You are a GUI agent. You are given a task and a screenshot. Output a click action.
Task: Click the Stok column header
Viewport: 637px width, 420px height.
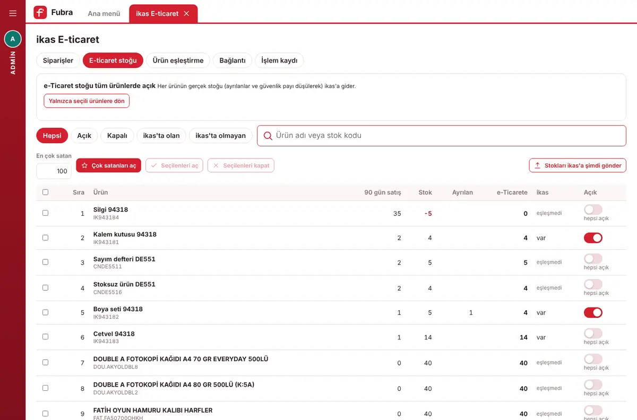point(425,192)
